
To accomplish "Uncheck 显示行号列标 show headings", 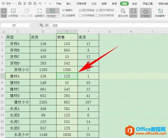I will [x=97, y=10].
